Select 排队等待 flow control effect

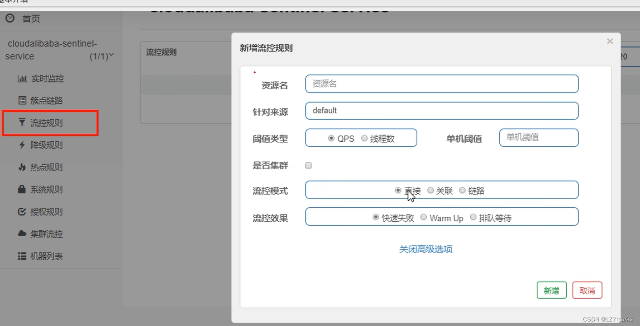coord(473,217)
